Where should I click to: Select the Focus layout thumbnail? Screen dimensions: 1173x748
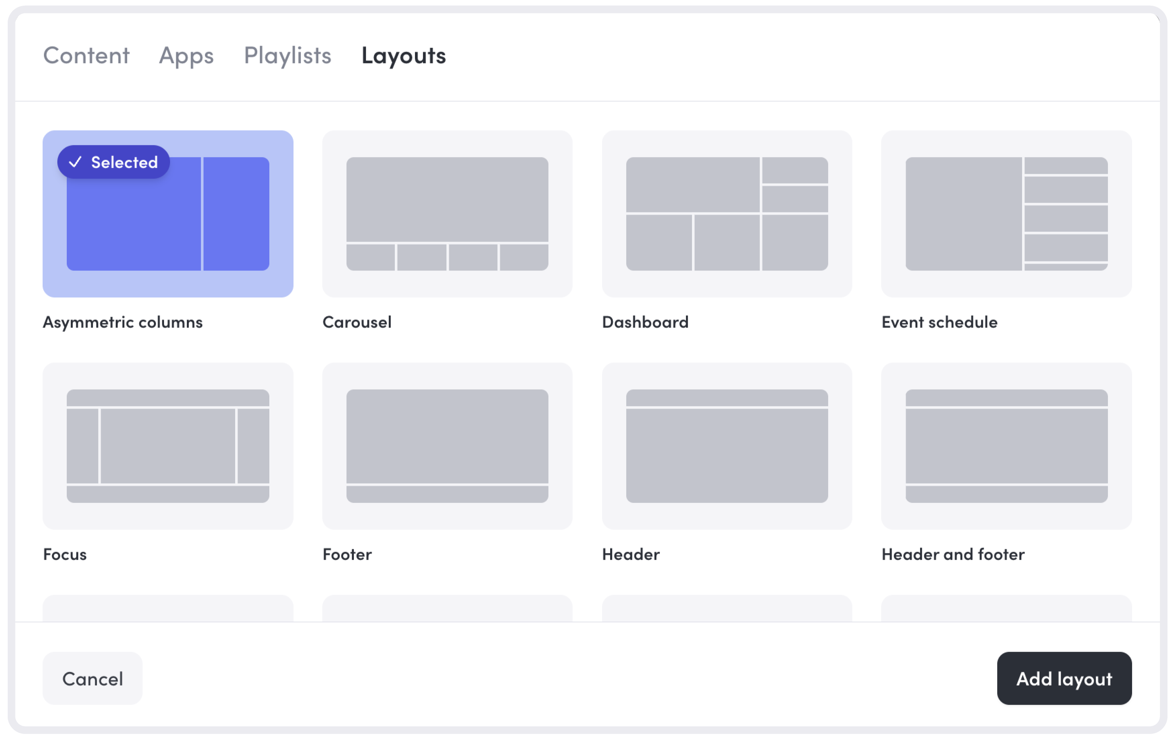[x=168, y=445]
